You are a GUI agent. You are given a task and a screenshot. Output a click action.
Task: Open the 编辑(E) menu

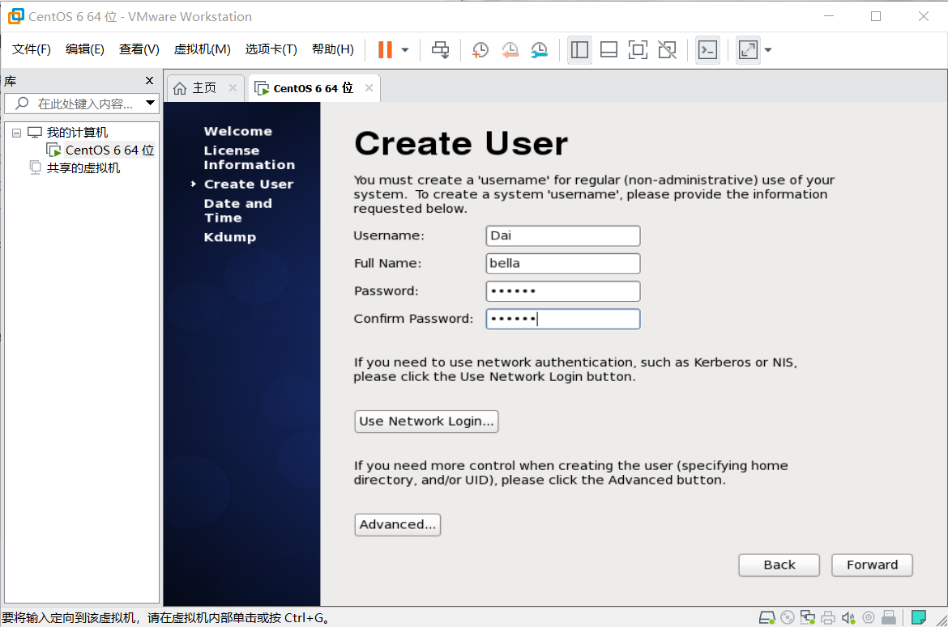click(84, 49)
